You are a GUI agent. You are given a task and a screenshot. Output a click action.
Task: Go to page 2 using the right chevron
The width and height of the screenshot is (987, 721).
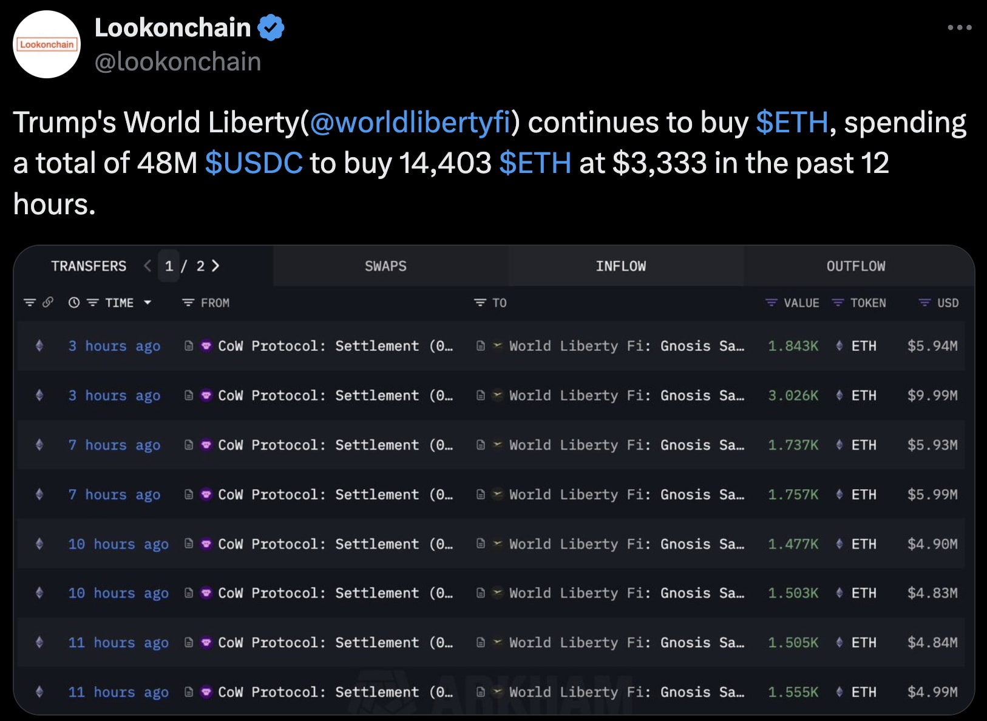coord(217,266)
